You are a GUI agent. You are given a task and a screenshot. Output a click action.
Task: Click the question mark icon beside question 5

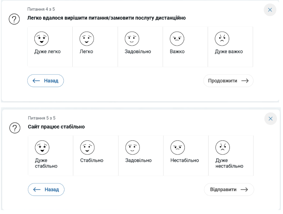[15, 128]
